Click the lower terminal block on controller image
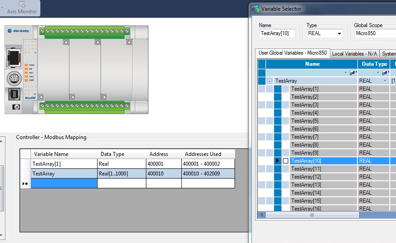The image size is (396, 243). tap(85, 107)
